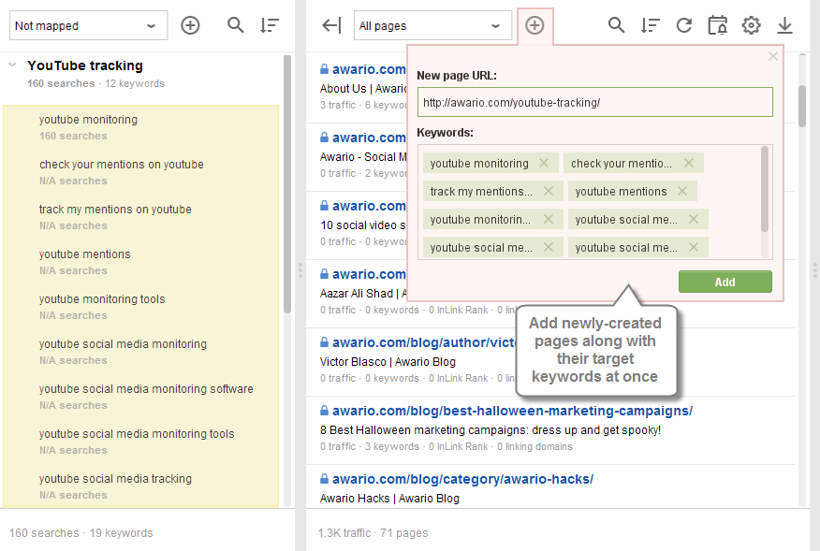Open the All pages dropdown
This screenshot has width=820, height=551.
pyautogui.click(x=432, y=25)
